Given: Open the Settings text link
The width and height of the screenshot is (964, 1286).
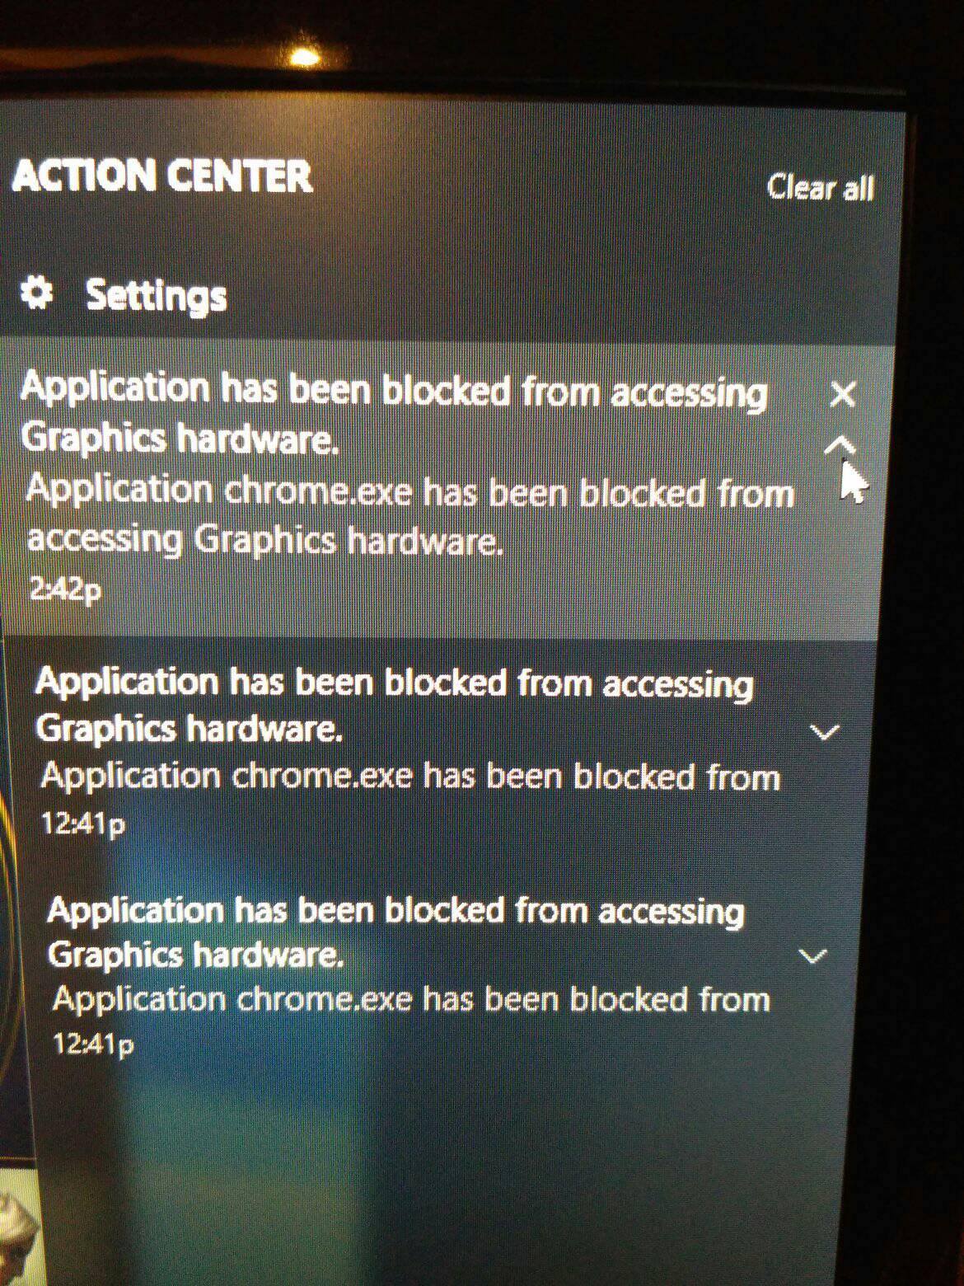Looking at the screenshot, I should point(156,296).
